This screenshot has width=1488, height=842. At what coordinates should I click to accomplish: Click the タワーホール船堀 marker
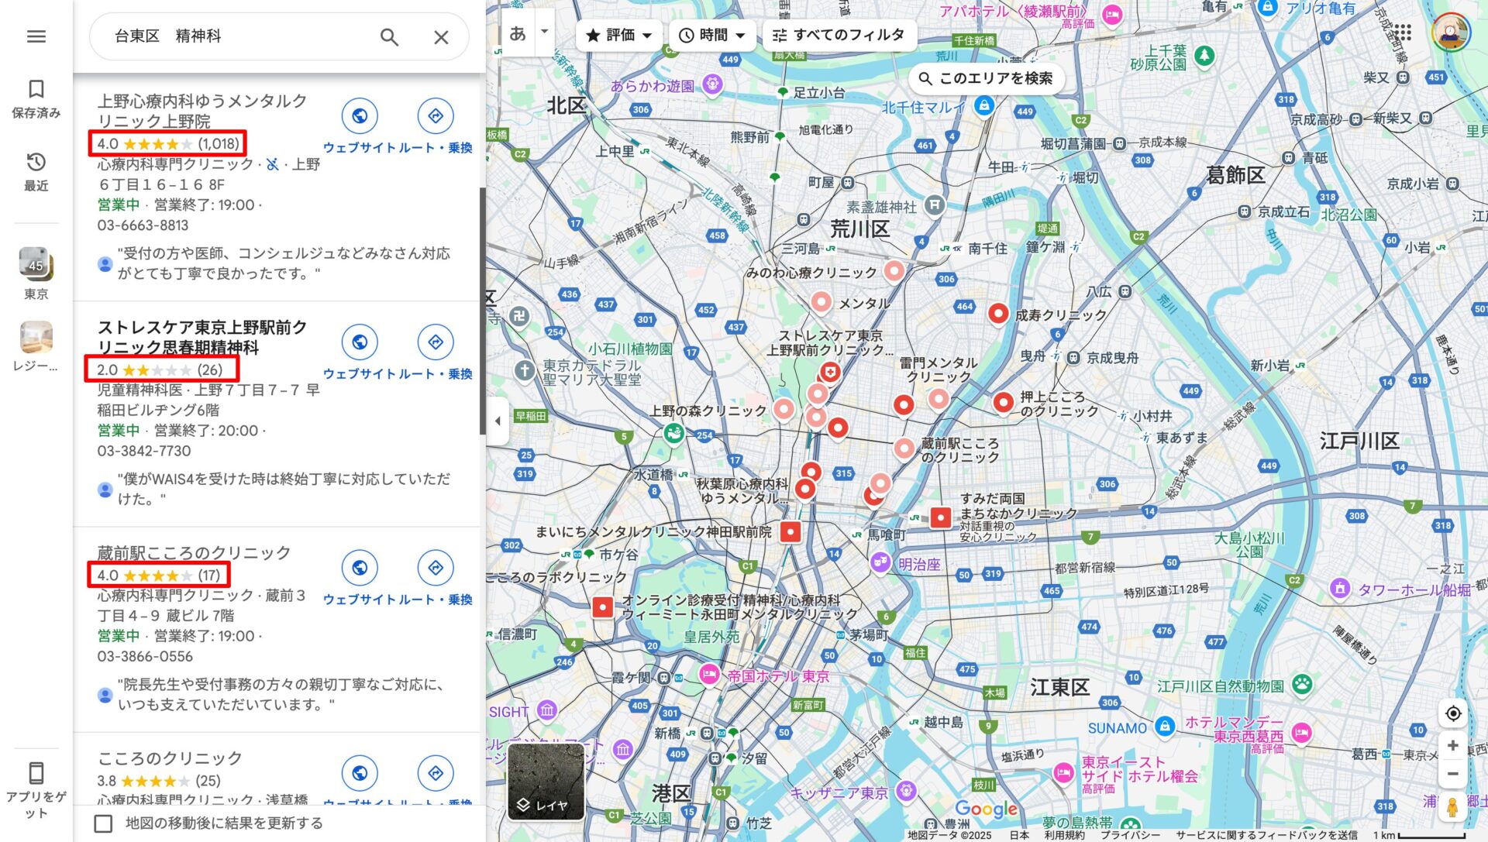[x=1340, y=588]
